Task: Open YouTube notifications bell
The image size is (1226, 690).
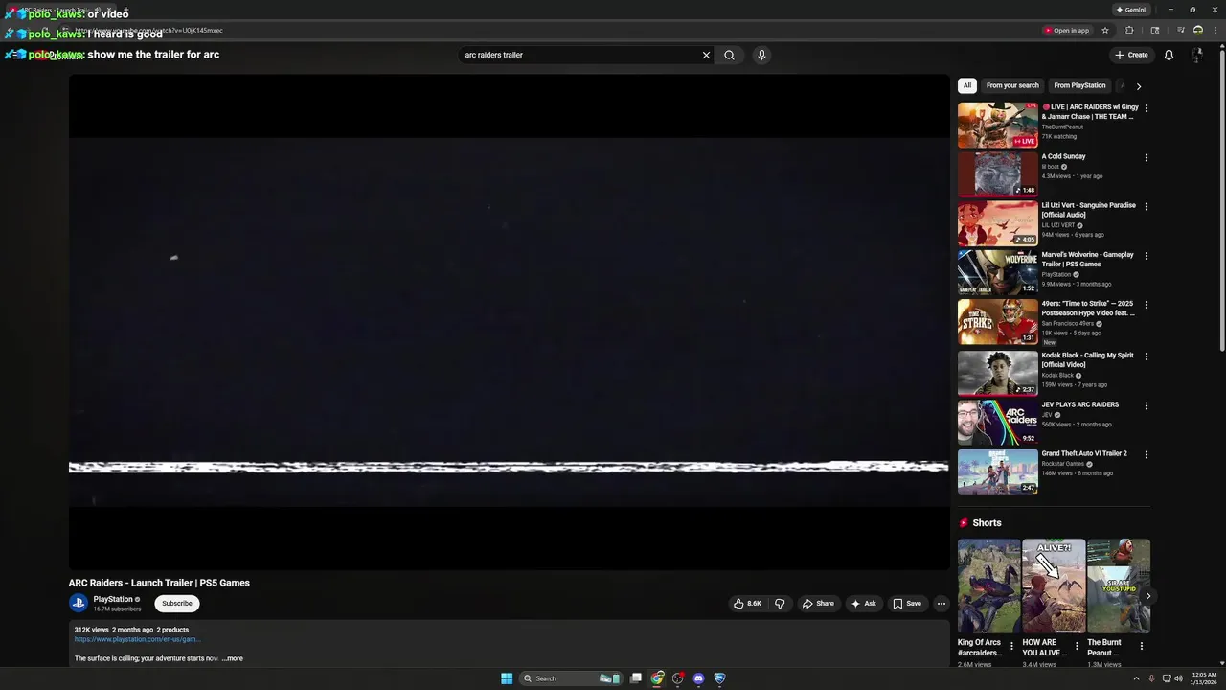Action: (x=1169, y=55)
